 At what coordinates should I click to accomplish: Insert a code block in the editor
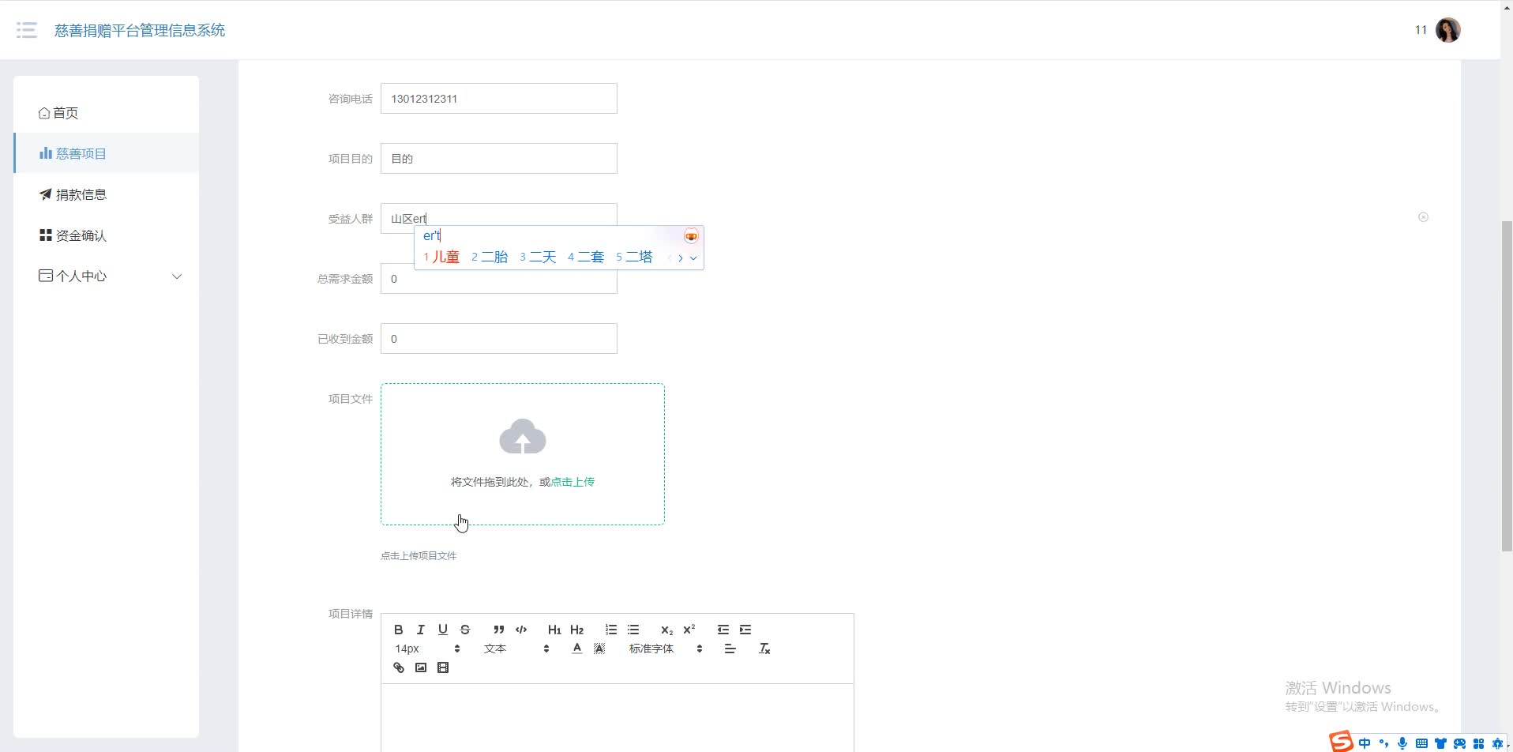point(521,630)
